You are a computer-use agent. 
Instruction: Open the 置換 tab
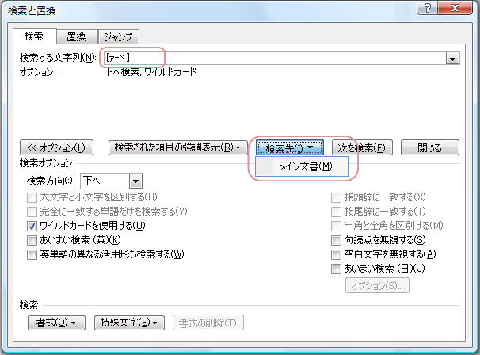coord(77,37)
